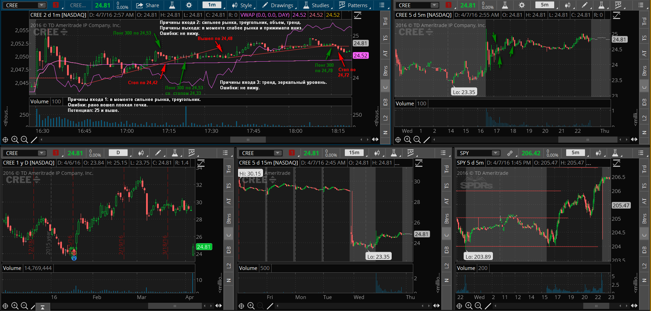Screen dimensions: 651x311
Task: Open 5m timeframe dropdown in top-right chart
Action: (546, 5)
